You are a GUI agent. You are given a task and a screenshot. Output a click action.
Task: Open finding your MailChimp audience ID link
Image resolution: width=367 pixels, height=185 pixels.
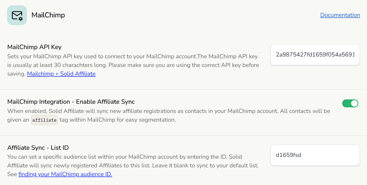(65, 174)
